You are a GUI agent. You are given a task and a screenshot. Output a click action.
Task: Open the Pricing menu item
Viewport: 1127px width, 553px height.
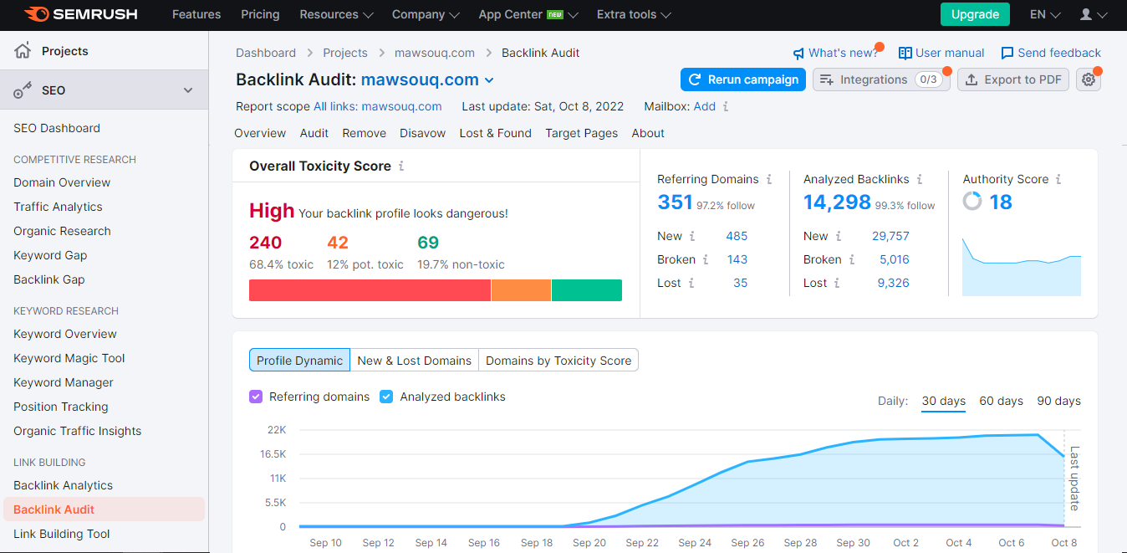click(260, 14)
